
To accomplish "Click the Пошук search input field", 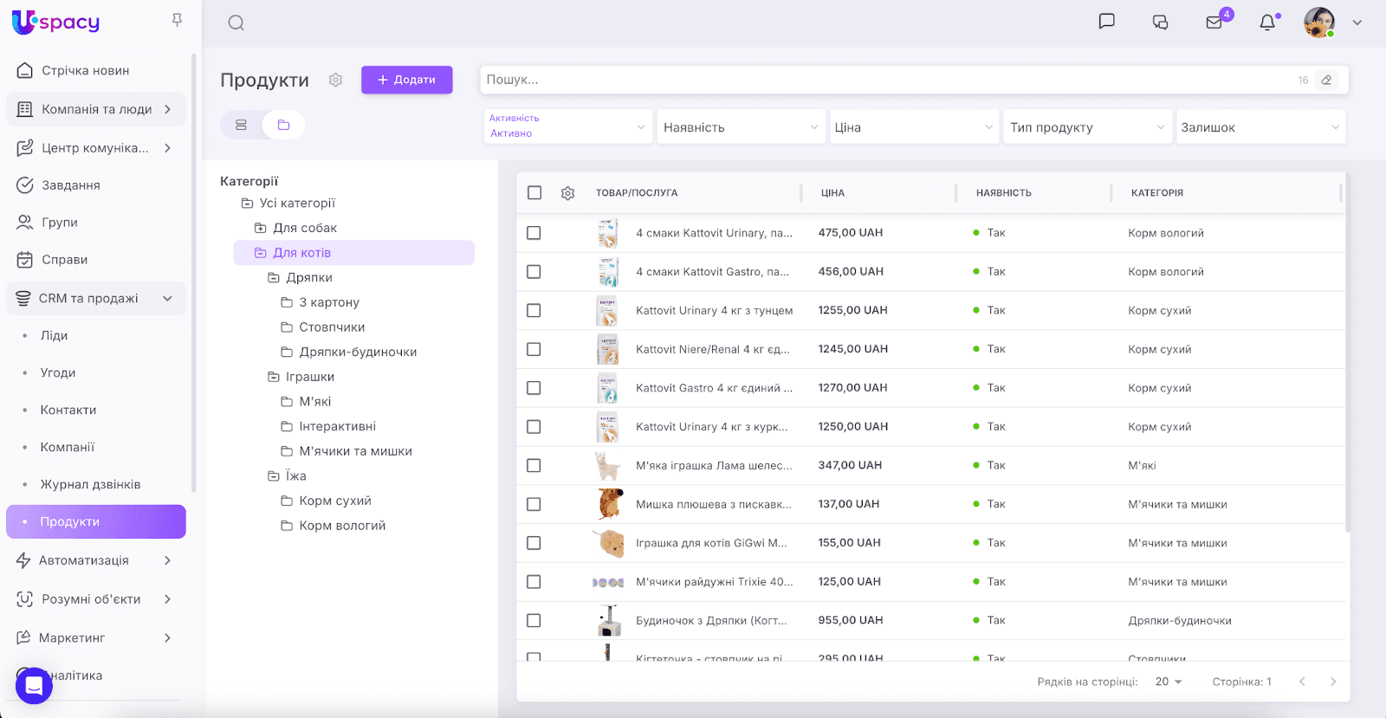I will [x=884, y=80].
